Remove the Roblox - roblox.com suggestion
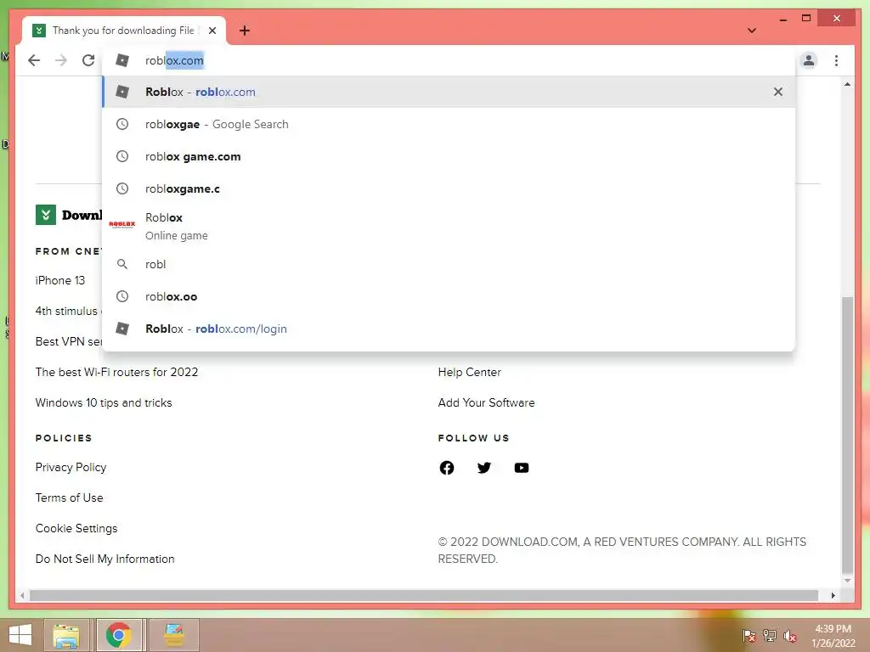Screen dimensions: 870x652 [778, 92]
